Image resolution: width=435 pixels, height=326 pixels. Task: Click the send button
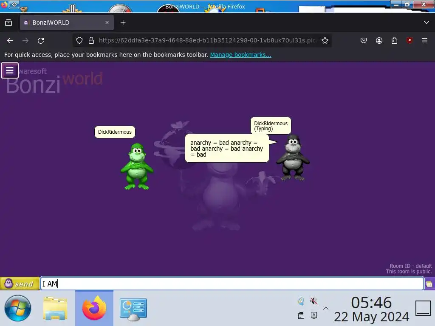(x=20, y=284)
